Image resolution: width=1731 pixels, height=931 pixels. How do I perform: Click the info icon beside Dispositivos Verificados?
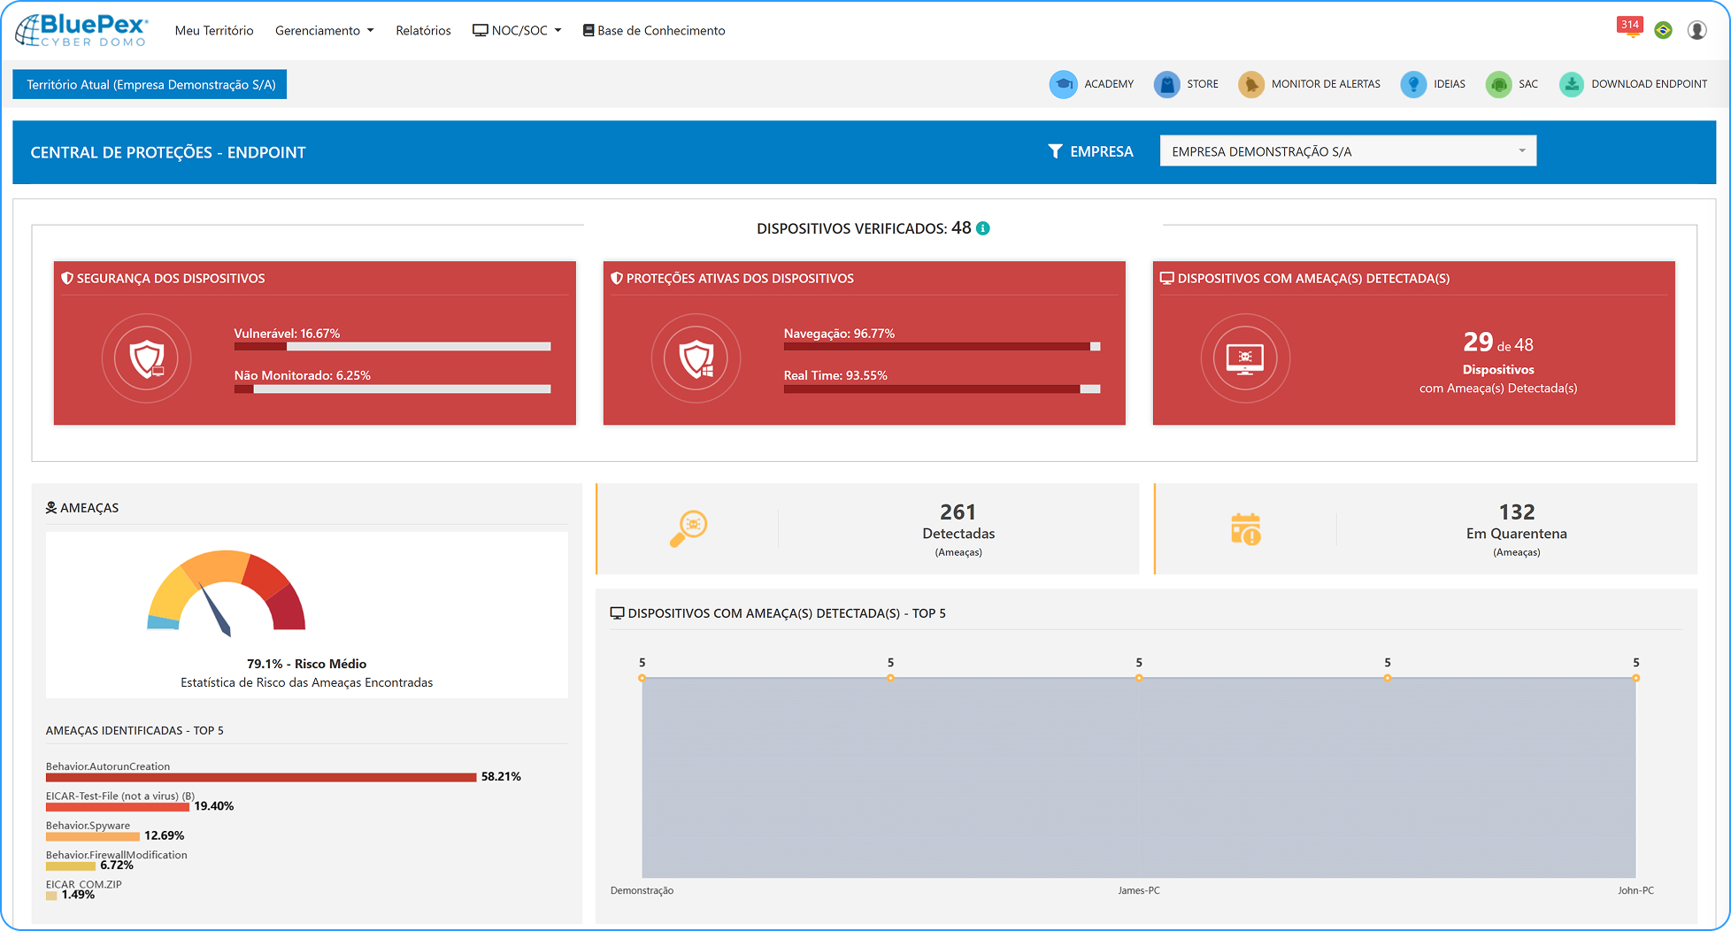click(x=983, y=228)
